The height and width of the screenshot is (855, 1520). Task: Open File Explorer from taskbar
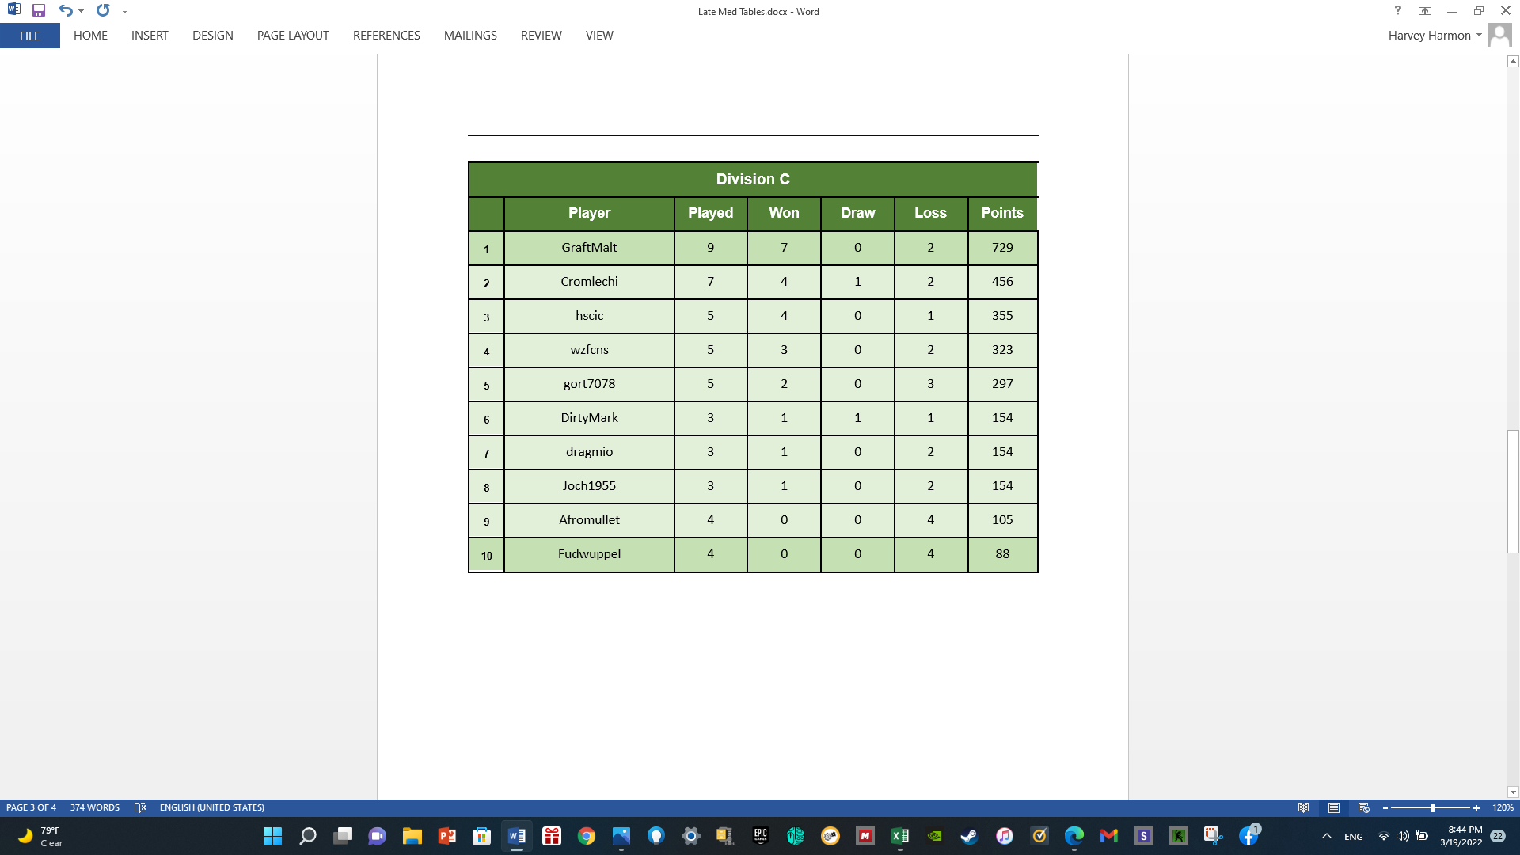(x=412, y=836)
